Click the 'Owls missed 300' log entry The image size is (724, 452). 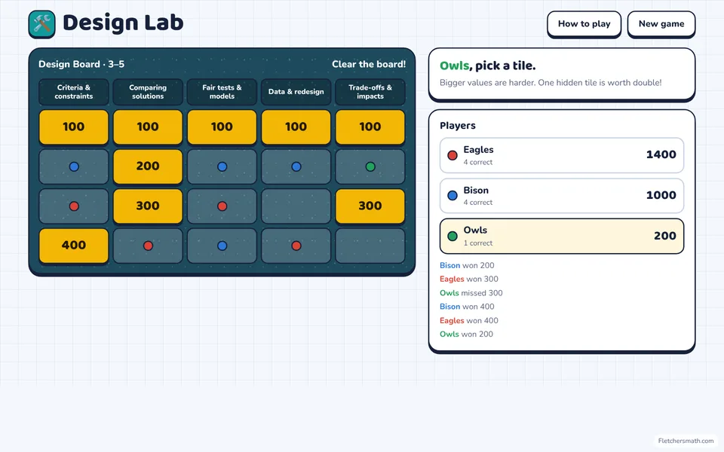[471, 293]
